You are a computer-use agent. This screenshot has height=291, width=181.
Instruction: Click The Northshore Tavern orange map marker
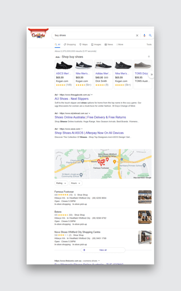tap(115, 162)
